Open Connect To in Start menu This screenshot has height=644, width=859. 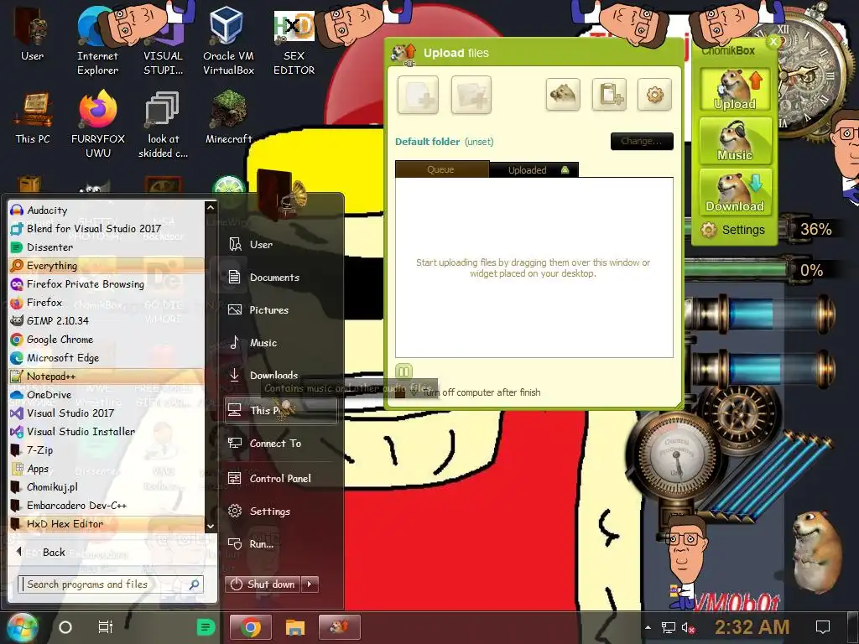(x=280, y=443)
